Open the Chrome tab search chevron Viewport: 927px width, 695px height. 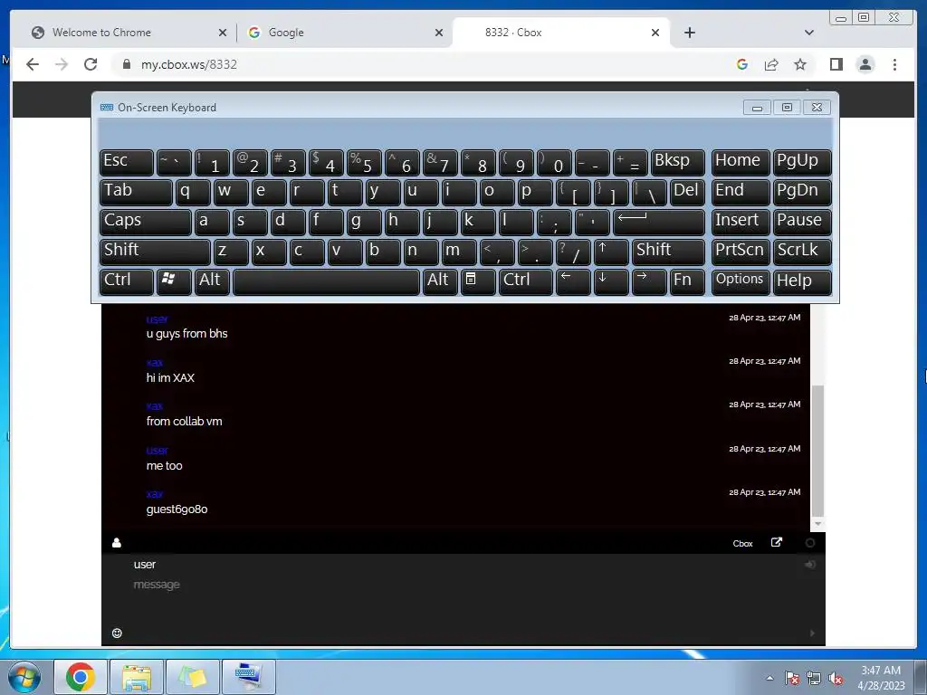[808, 33]
